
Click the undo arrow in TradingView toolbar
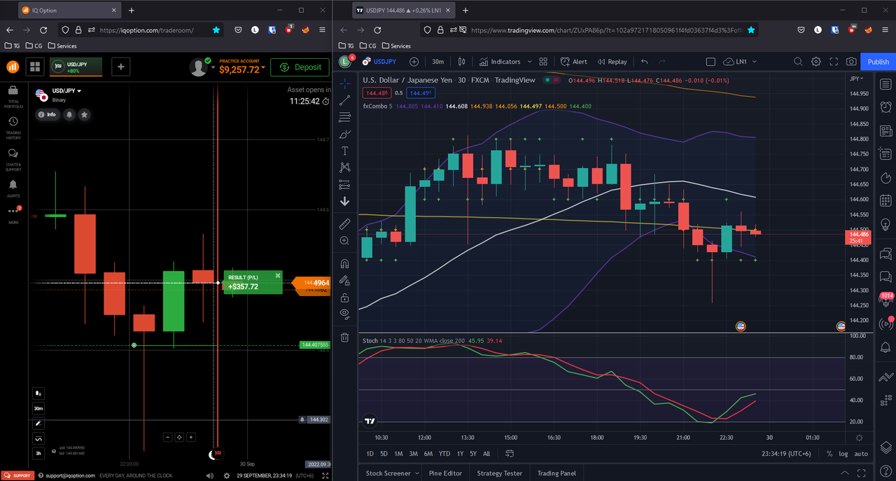click(x=644, y=62)
